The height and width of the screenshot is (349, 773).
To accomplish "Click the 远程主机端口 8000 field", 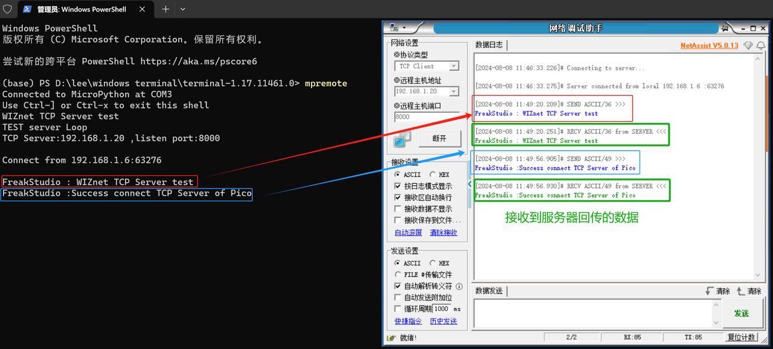I will click(427, 117).
